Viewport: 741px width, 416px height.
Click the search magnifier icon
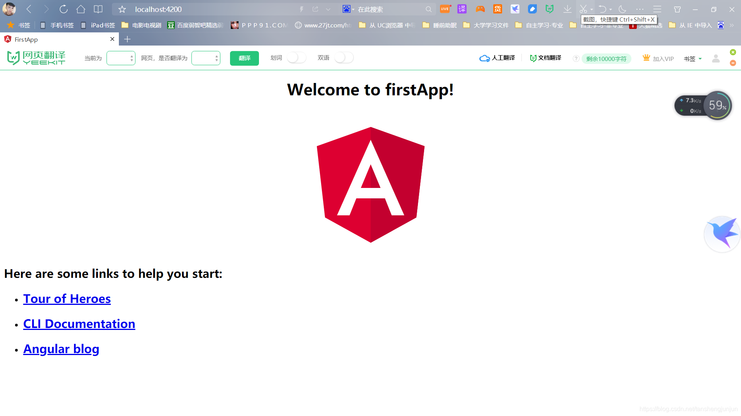[428, 9]
